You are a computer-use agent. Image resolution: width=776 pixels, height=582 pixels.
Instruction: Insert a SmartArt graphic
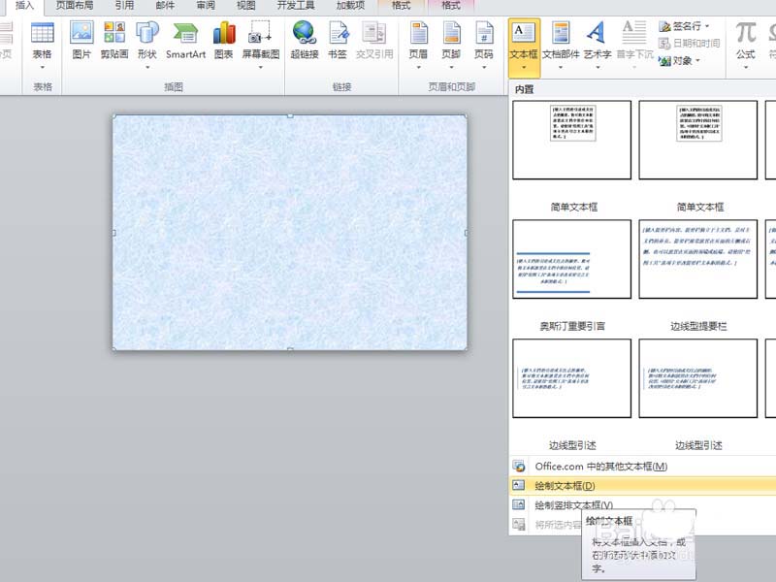(x=185, y=40)
